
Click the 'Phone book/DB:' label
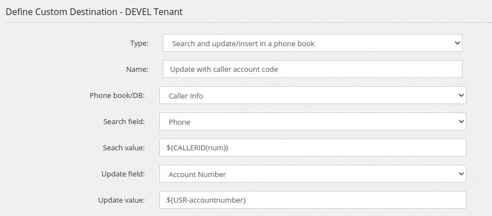(118, 95)
